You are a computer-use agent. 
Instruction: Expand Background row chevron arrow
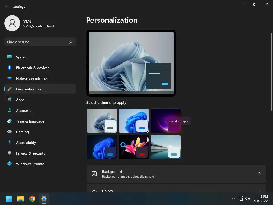[260, 174]
